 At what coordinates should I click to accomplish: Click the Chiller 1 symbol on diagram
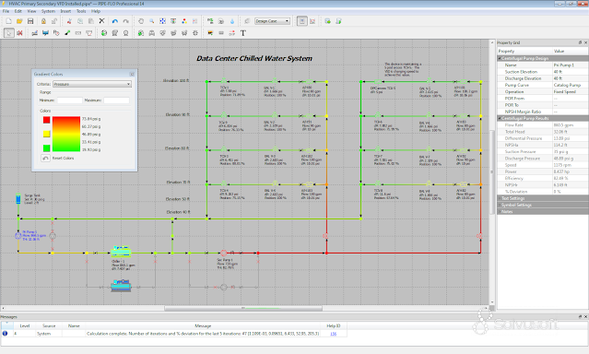(x=121, y=251)
